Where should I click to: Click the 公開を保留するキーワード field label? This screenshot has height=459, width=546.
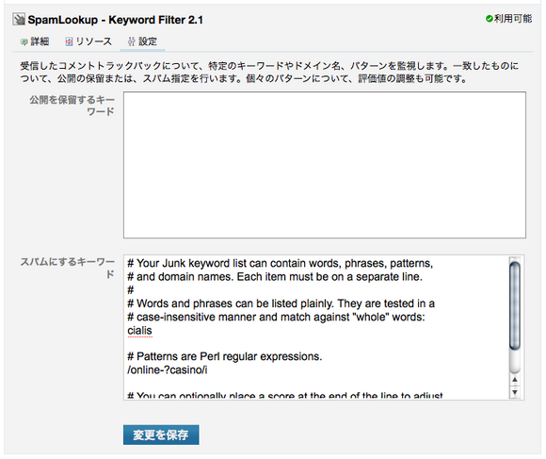(72, 106)
